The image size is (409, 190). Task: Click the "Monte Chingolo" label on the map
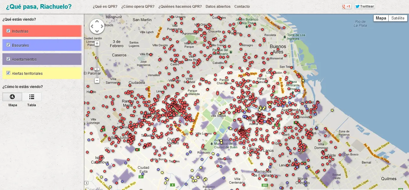tap(302, 181)
